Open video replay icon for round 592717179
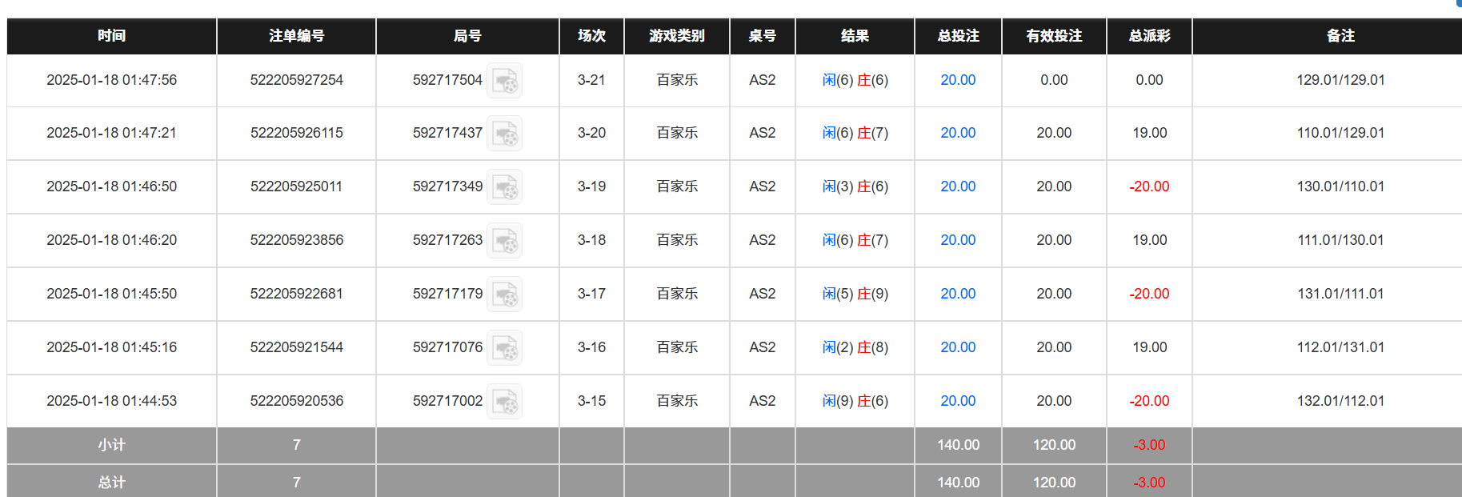 pos(505,295)
